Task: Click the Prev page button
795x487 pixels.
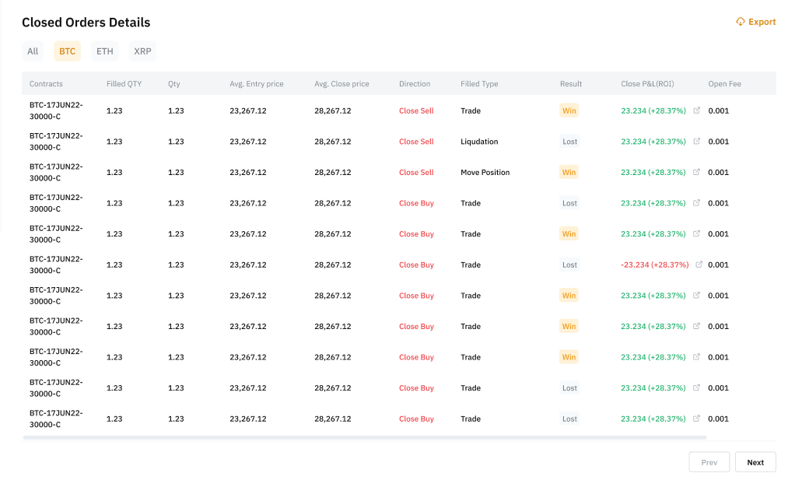Action: click(709, 462)
